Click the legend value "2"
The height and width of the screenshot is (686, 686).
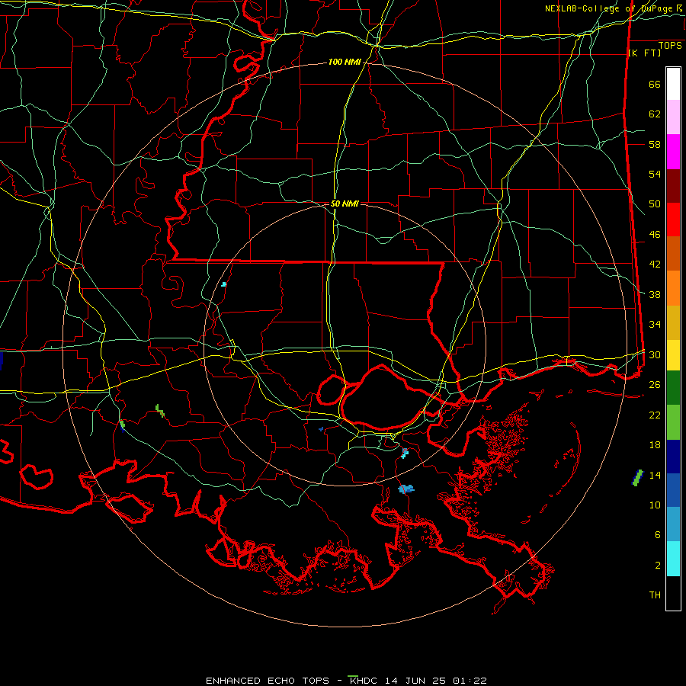click(658, 566)
